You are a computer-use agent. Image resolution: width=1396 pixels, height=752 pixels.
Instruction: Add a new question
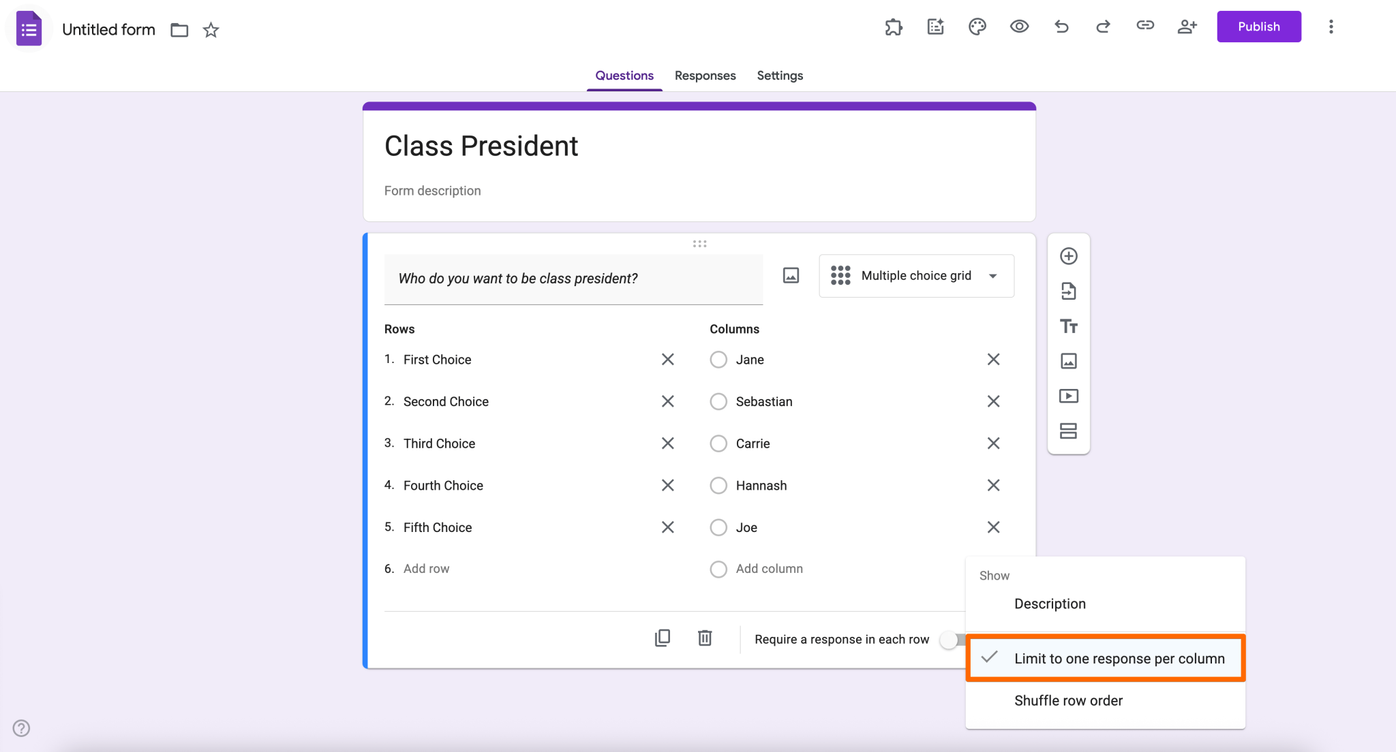pos(1068,255)
